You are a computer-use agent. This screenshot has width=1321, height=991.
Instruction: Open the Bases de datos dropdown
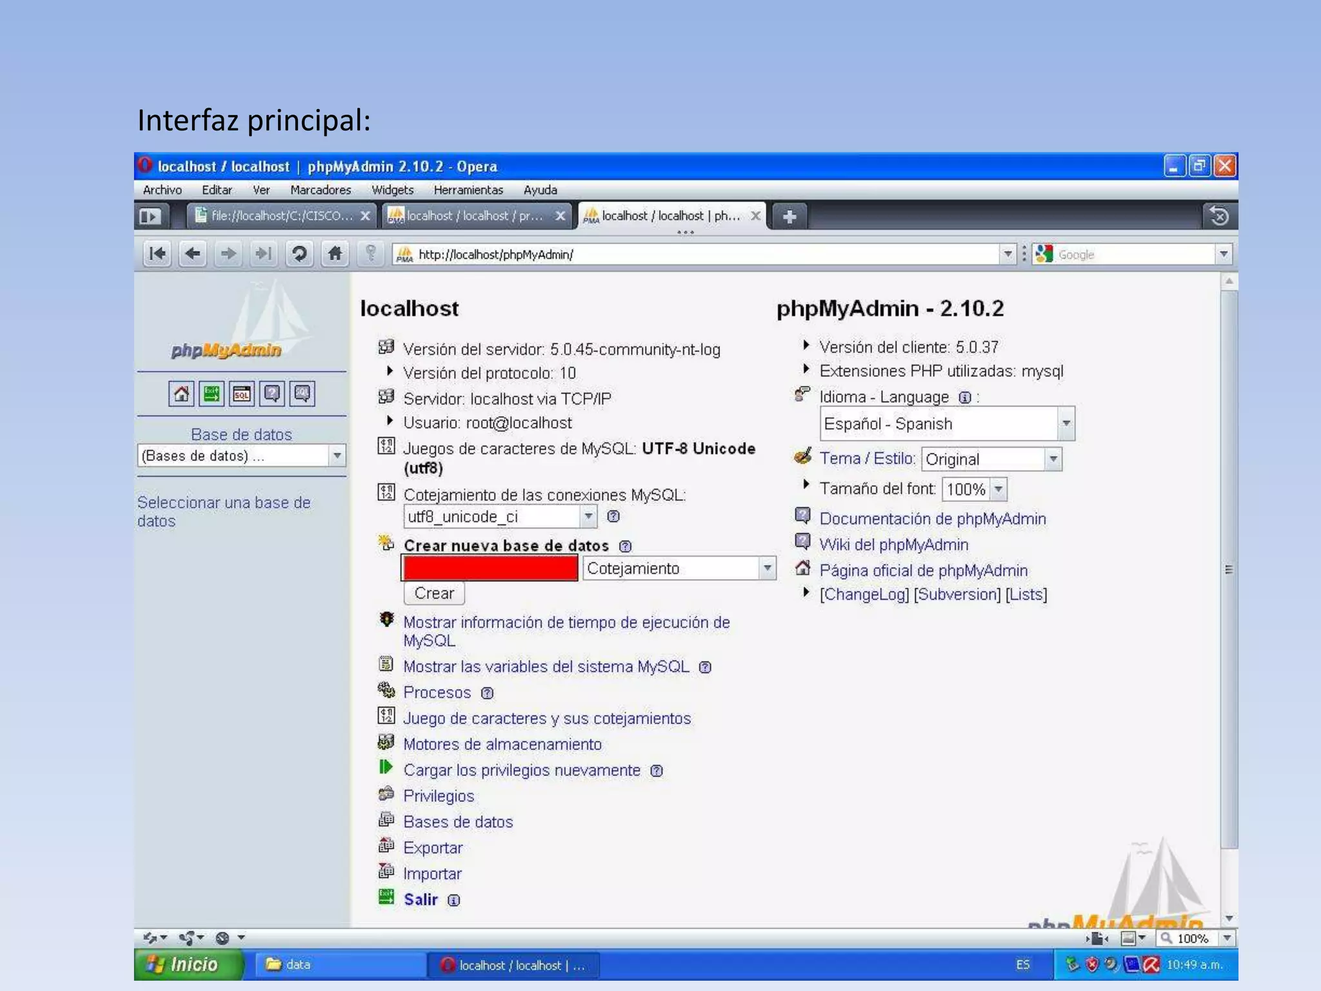tap(337, 456)
